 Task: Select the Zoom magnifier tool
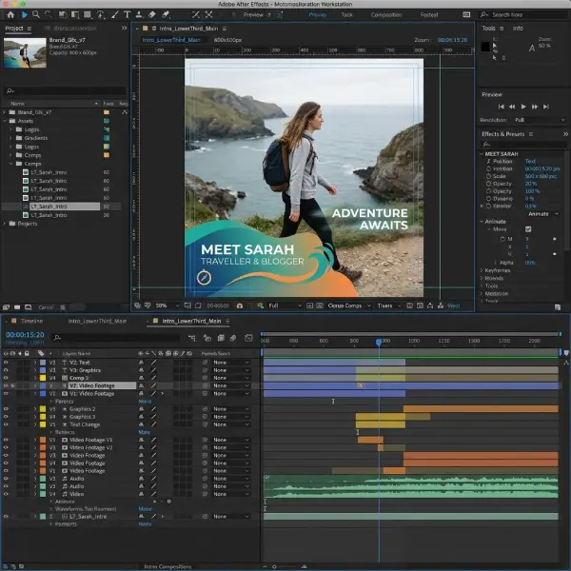click(36, 15)
